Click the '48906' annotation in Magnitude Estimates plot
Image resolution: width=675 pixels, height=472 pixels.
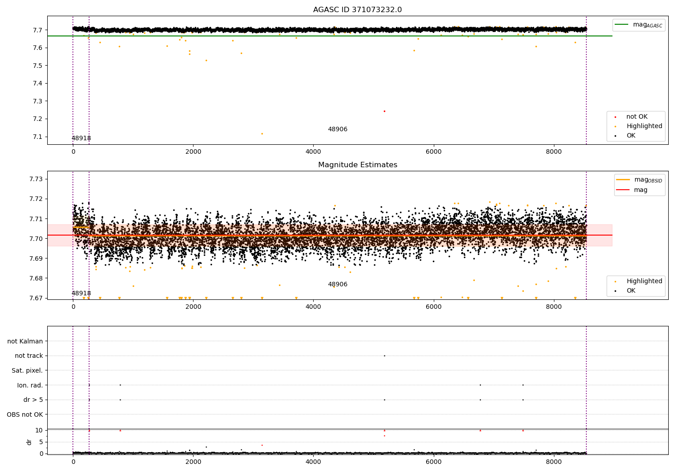[x=337, y=285]
